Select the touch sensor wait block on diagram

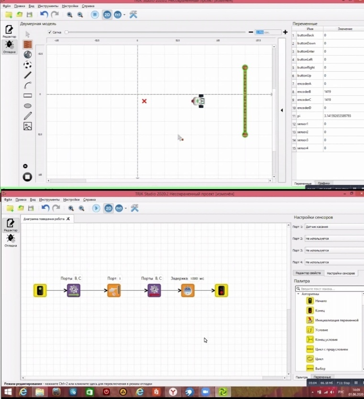(x=114, y=290)
